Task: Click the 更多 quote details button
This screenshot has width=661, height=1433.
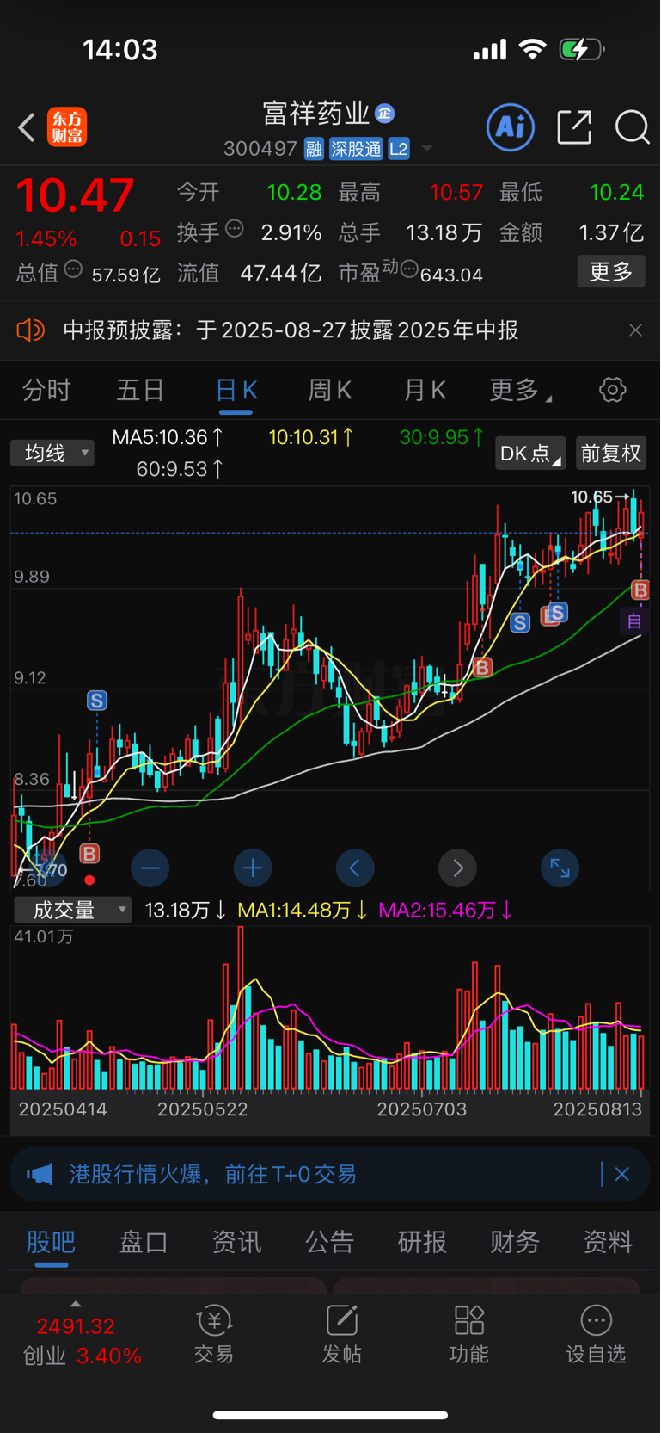Action: tap(611, 272)
